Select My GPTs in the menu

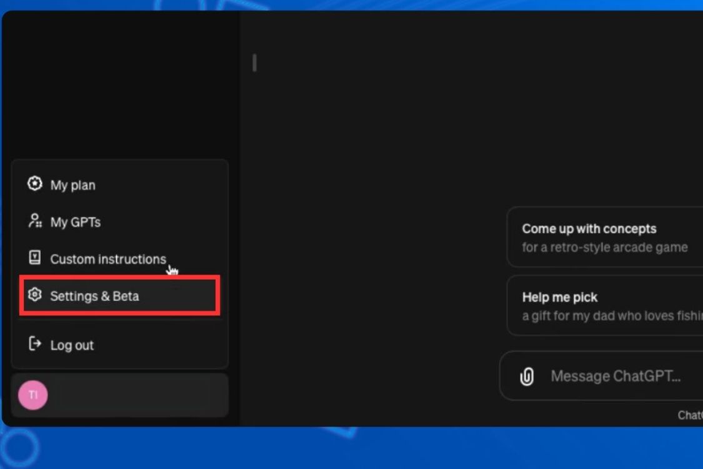pos(76,222)
